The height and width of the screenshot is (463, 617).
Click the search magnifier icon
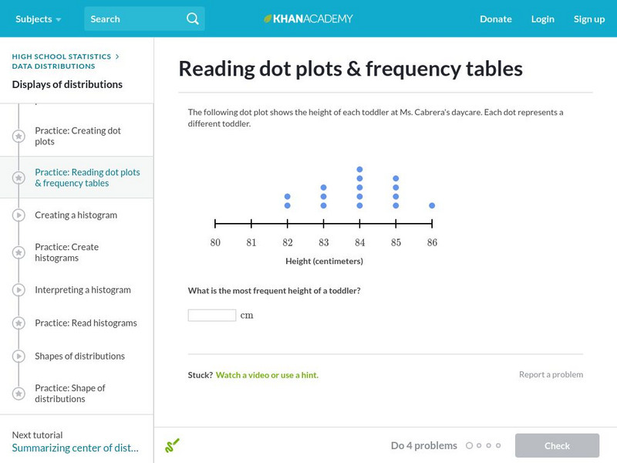192,19
